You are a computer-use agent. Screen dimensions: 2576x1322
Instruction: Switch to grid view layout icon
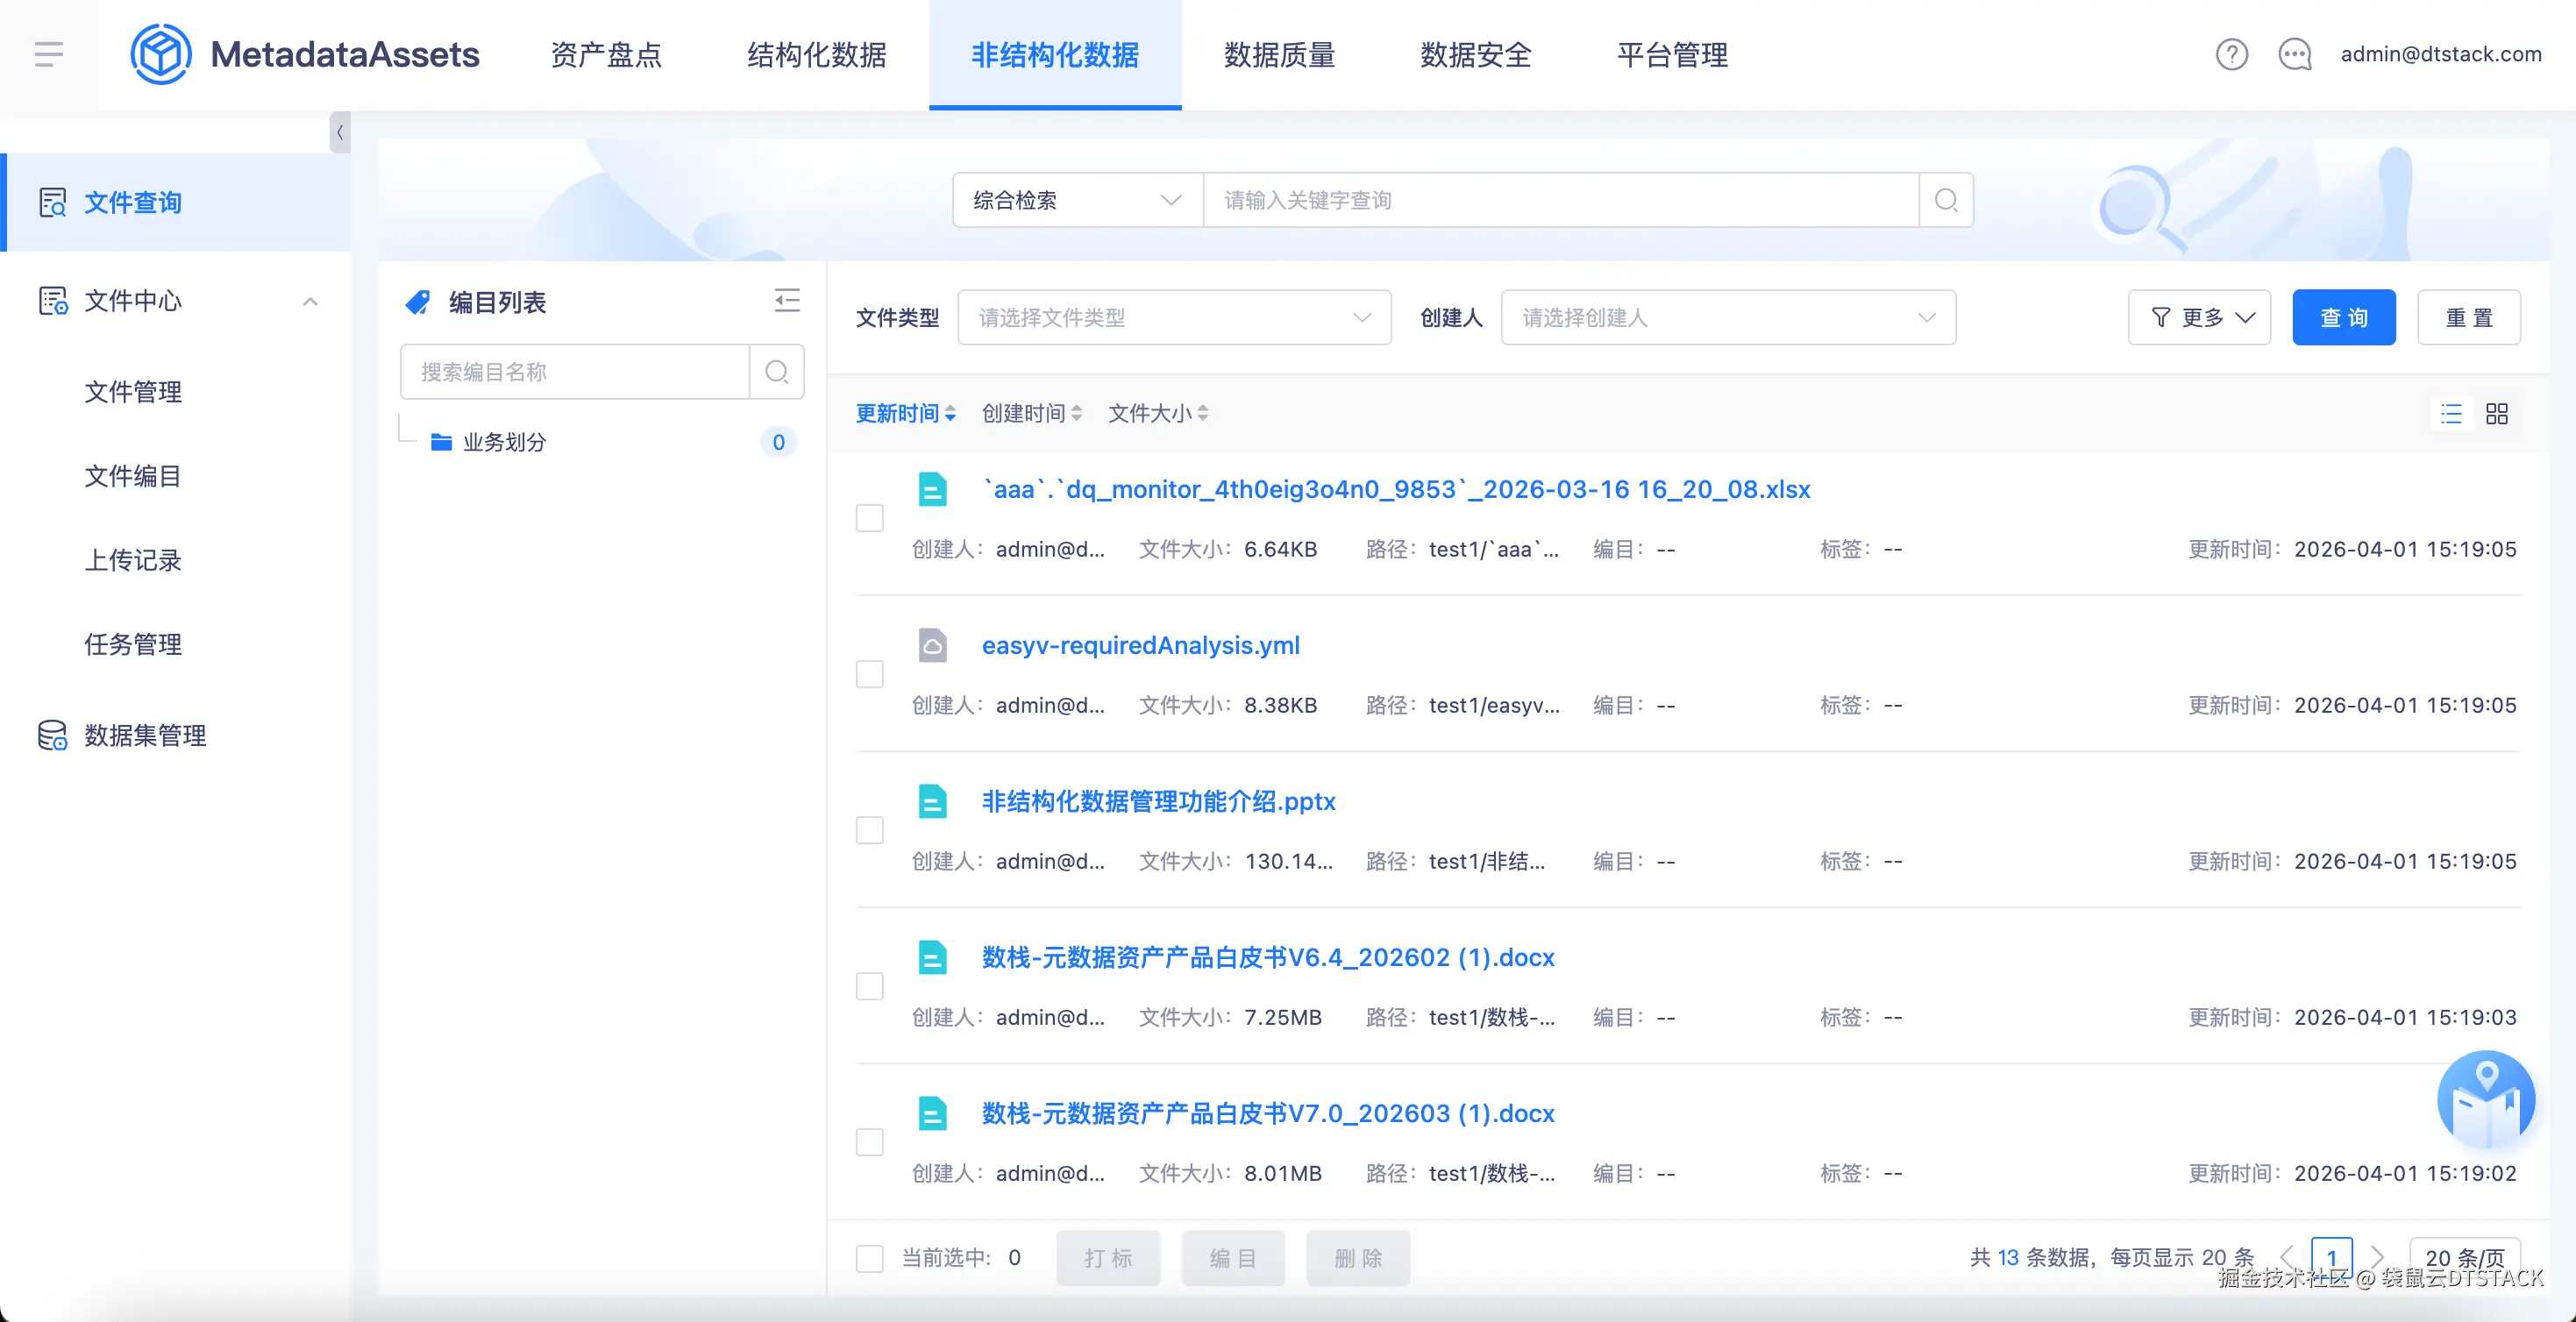point(2497,414)
